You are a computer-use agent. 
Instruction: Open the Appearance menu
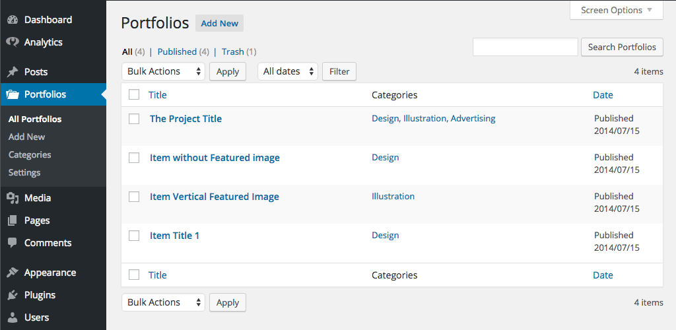point(50,273)
